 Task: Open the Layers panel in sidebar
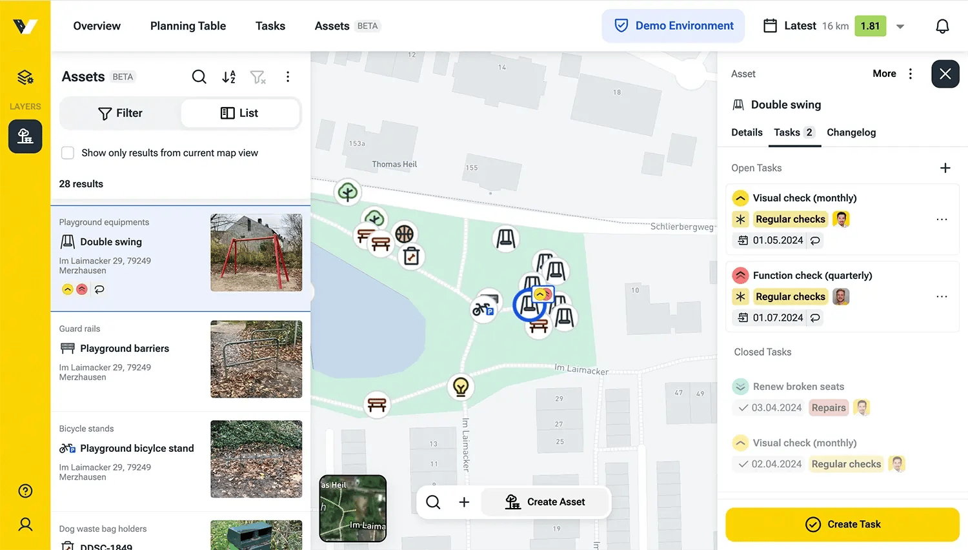pyautogui.click(x=25, y=78)
